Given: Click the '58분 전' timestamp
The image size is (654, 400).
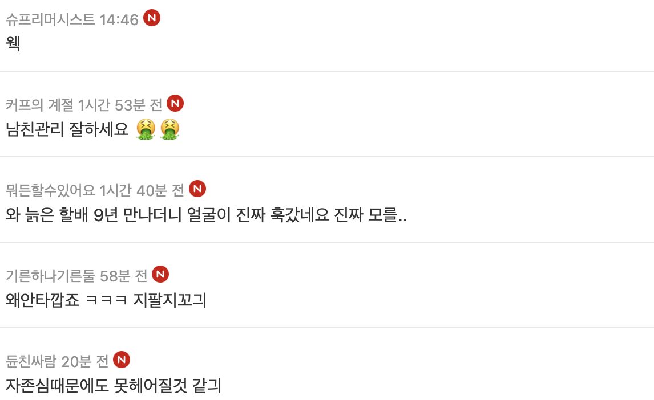Looking at the screenshot, I should (123, 276).
